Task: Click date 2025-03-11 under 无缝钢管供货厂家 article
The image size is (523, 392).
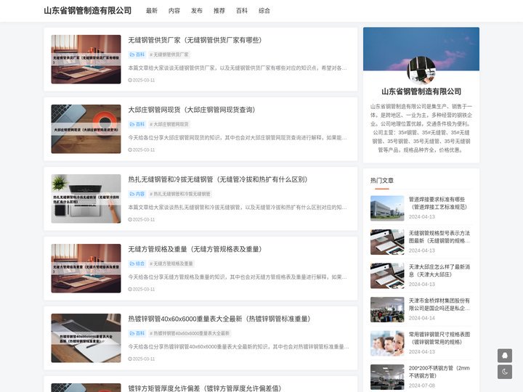Action: (142, 80)
